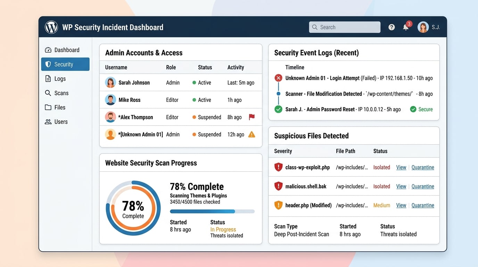Click Sarah Johnson's avatar in accounts table
This screenshot has height=267, width=478.
pos(110,83)
